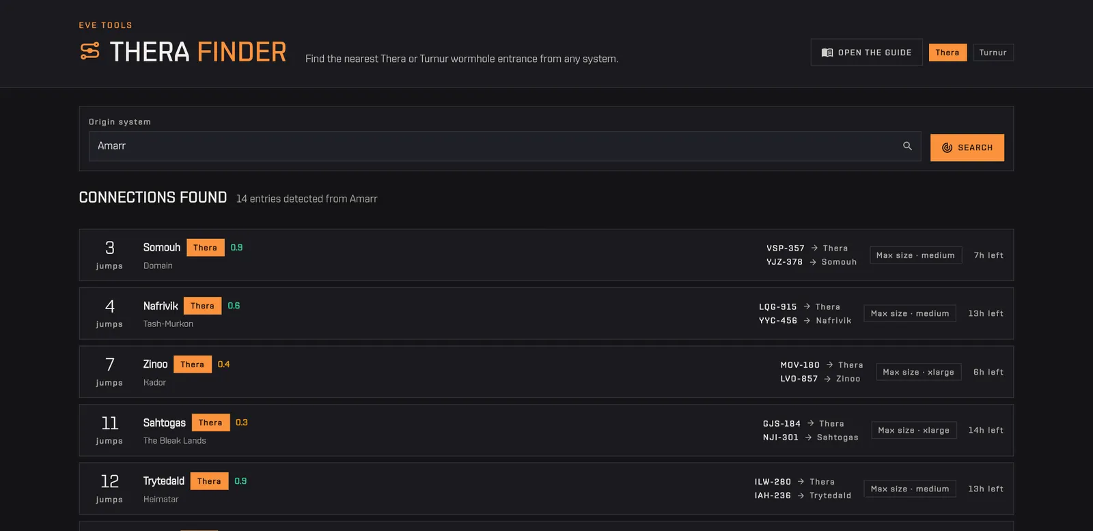Click the 7 jumps count
This screenshot has width=1093, height=531.
[x=109, y=372]
